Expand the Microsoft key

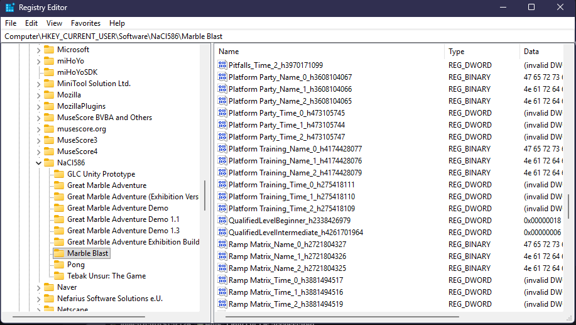click(x=38, y=50)
